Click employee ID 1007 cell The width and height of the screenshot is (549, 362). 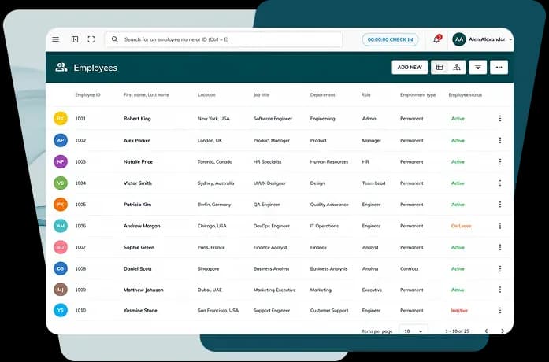pos(80,247)
